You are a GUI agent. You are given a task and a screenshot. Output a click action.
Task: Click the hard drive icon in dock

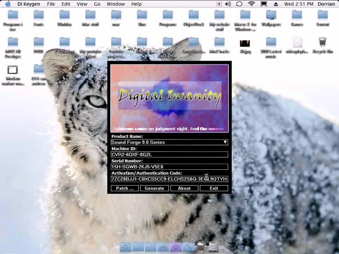[214, 247]
